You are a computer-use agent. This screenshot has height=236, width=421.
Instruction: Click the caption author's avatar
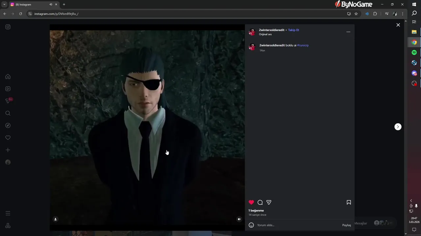(252, 47)
